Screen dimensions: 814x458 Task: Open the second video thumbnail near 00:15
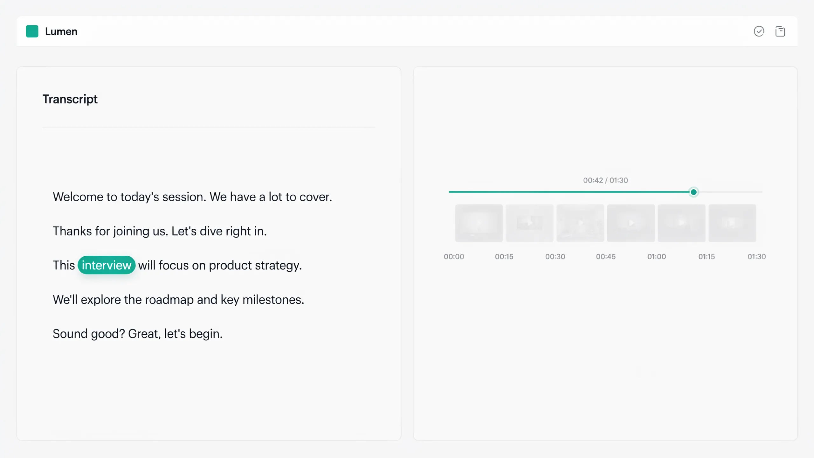coord(530,223)
